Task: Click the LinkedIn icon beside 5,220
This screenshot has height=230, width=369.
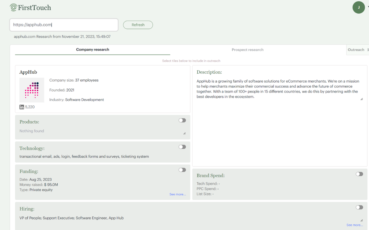Action: pos(22,107)
